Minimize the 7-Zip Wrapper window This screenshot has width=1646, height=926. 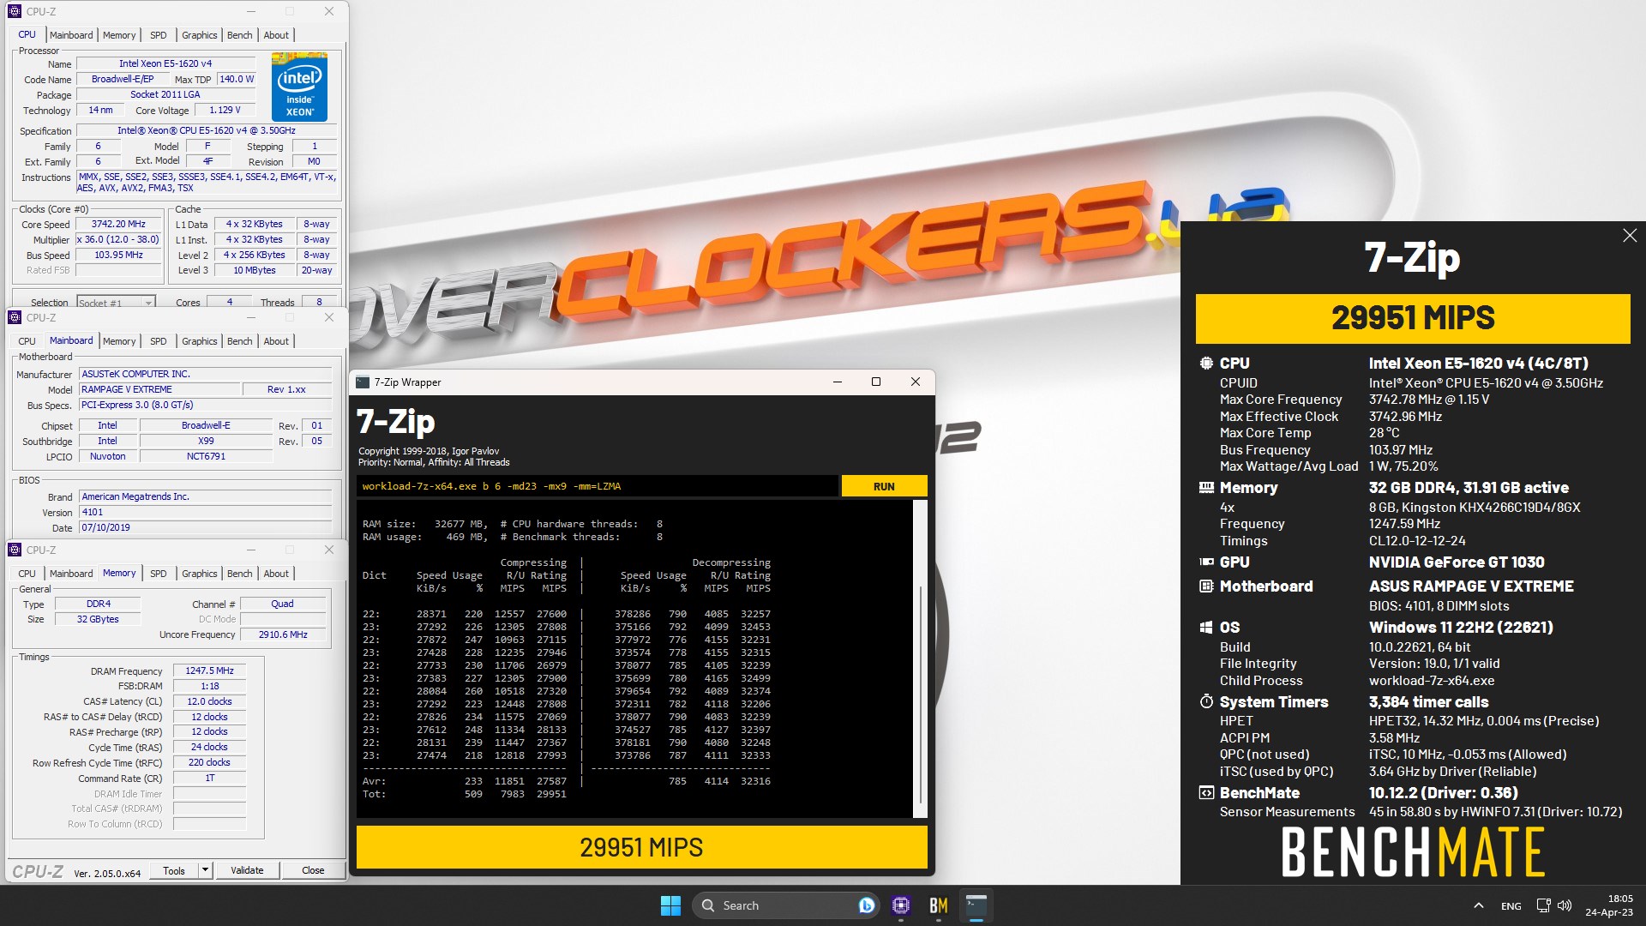pyautogui.click(x=837, y=382)
